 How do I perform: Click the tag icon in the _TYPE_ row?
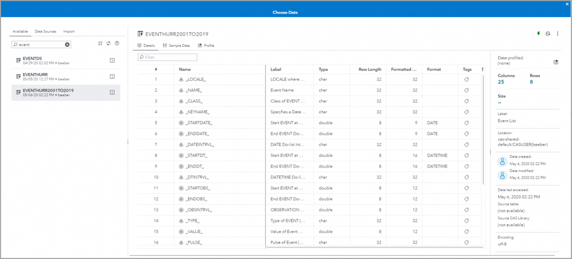467,221
